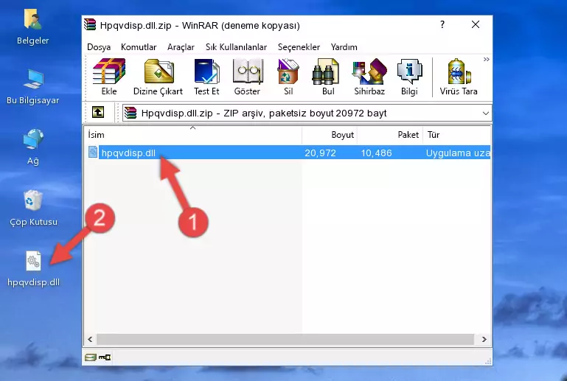The image size is (567, 381).
Task: Start Virüs Tara scan
Action: (459, 77)
